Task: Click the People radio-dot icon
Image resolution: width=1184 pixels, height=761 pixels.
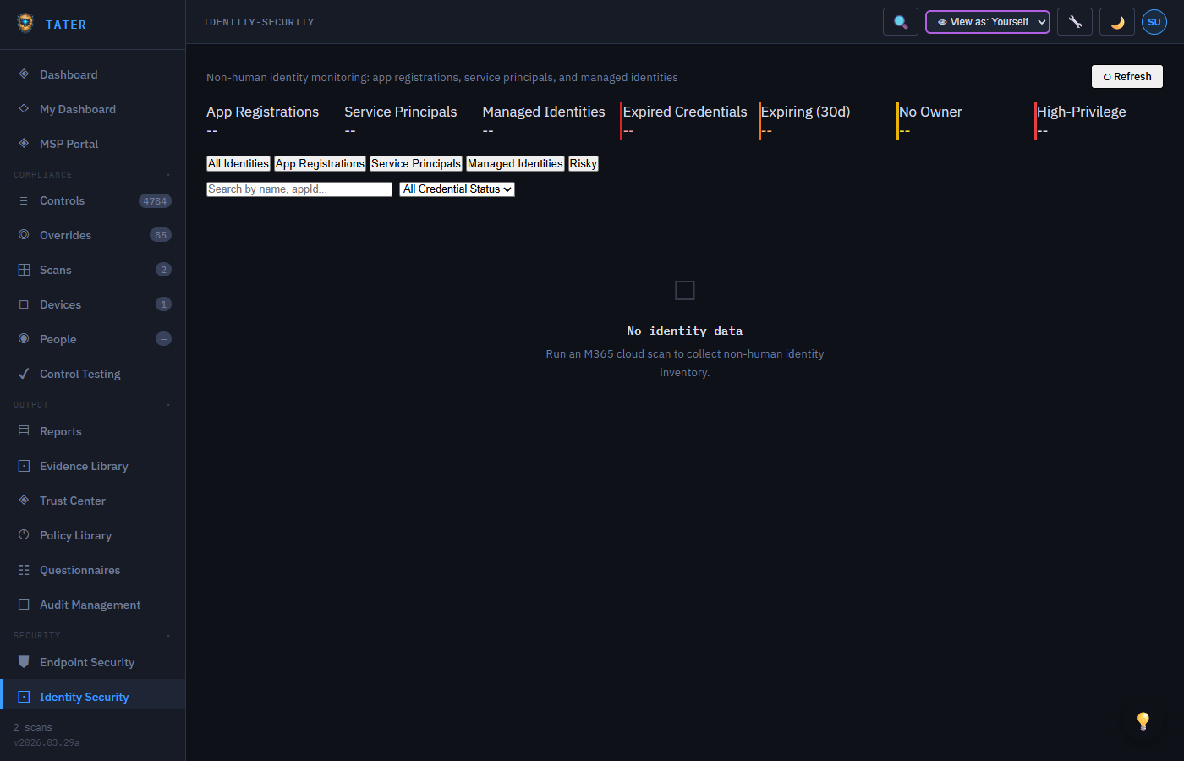Action: pos(24,339)
